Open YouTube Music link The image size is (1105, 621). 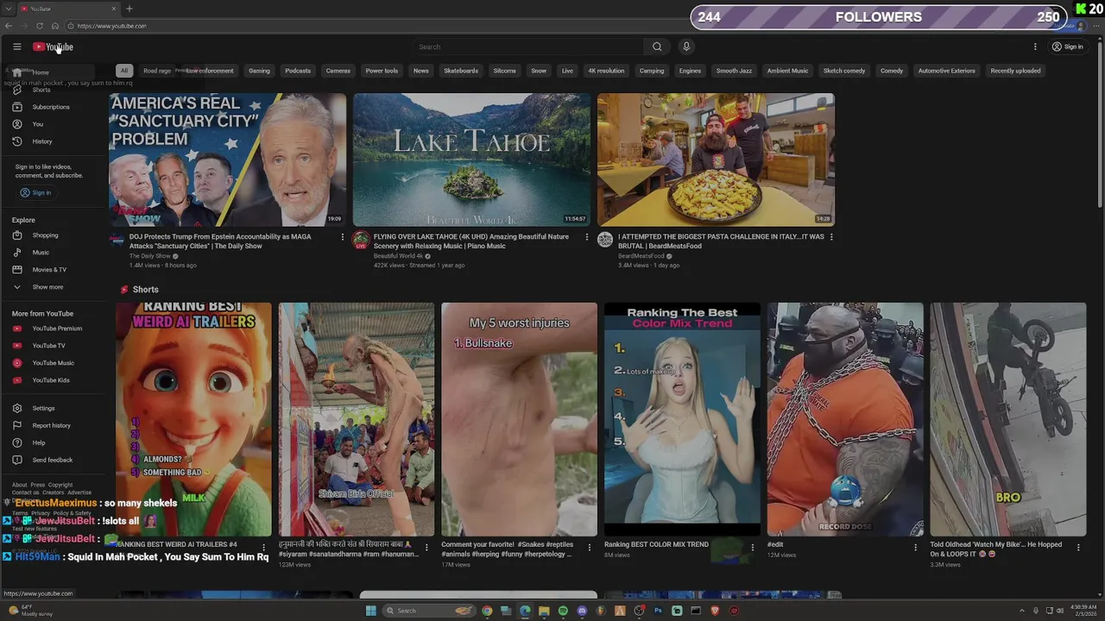click(53, 363)
